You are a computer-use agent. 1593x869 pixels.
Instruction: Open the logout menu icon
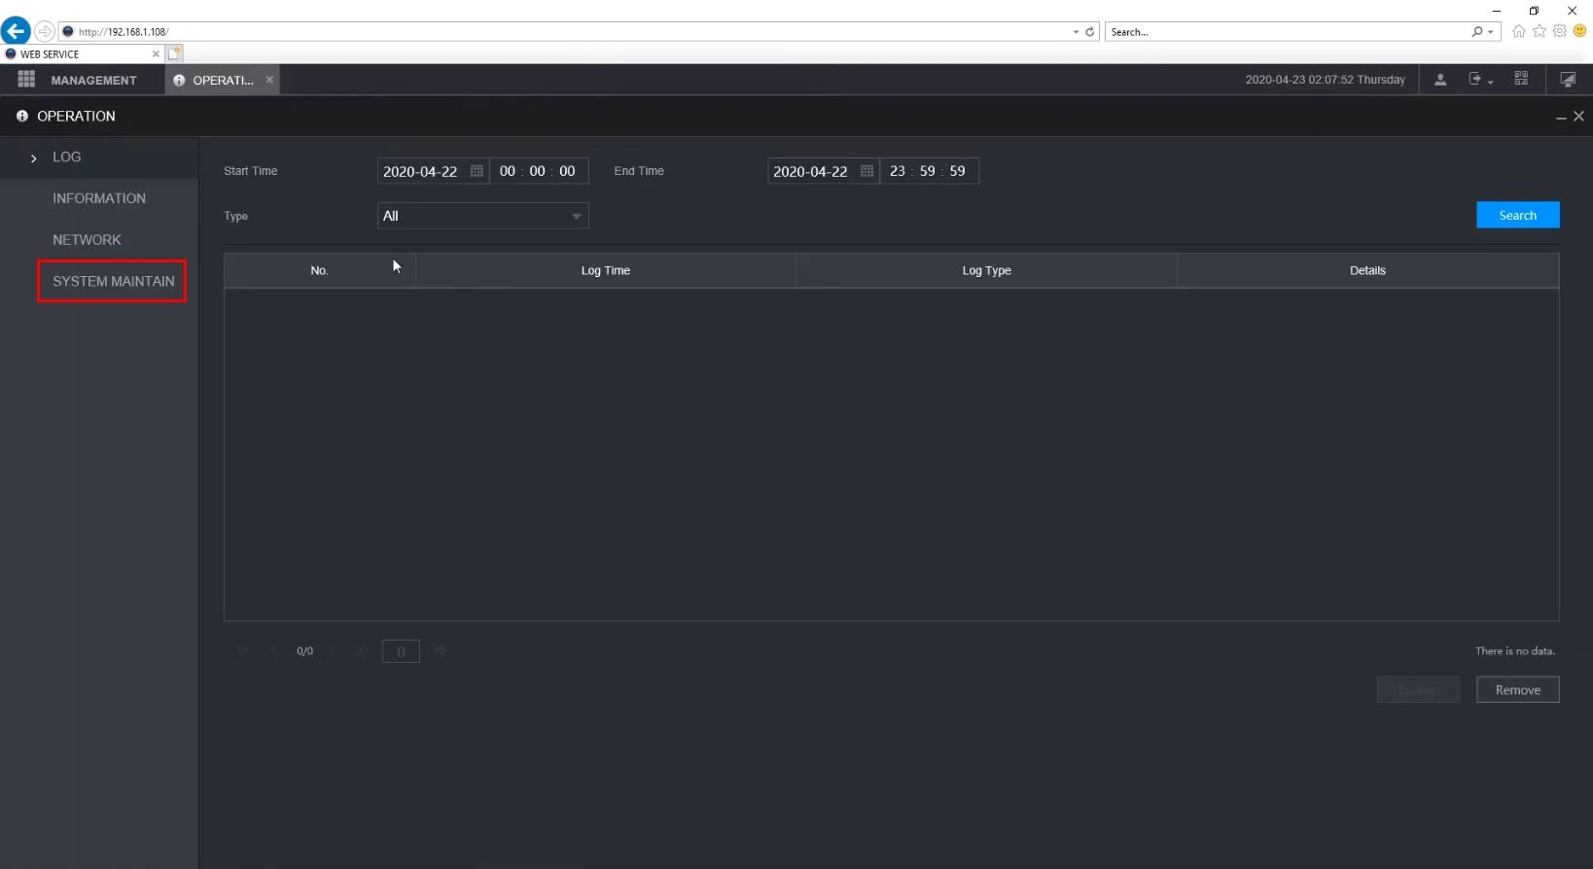coord(1480,80)
